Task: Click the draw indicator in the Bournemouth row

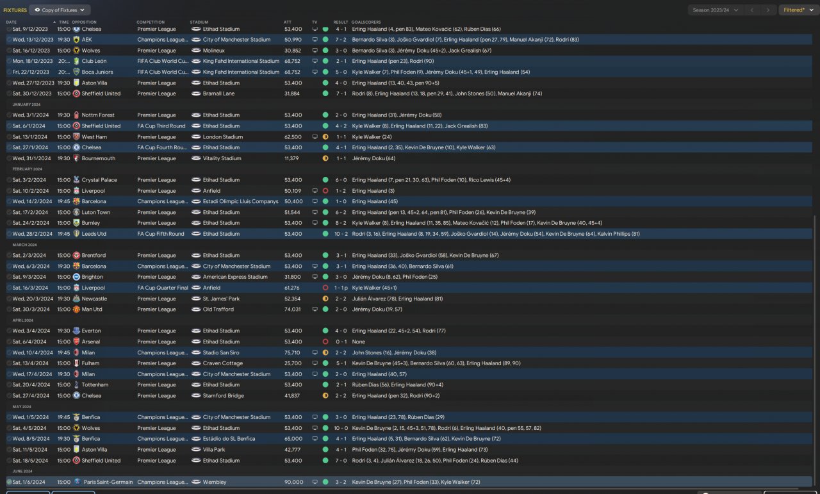Action: (325, 158)
